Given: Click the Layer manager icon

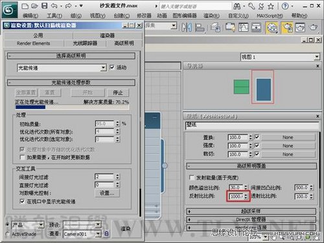Looking at the screenshot, I should (215, 28).
